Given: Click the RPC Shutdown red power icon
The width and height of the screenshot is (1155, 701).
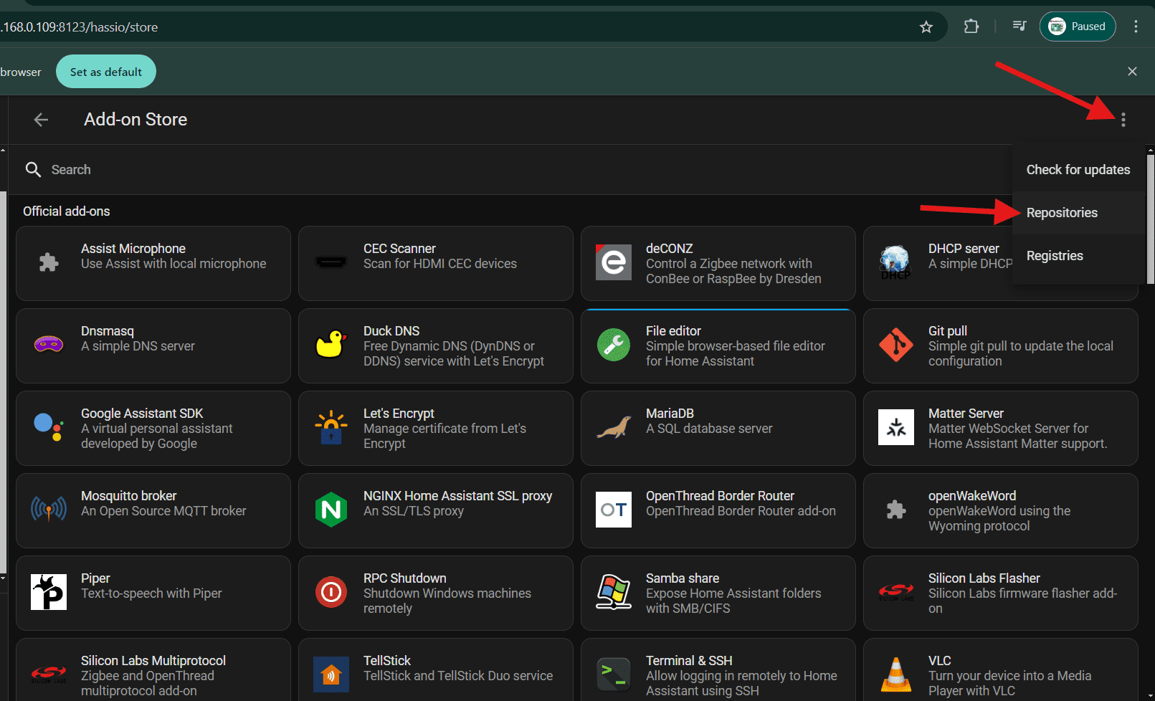Looking at the screenshot, I should 331,592.
